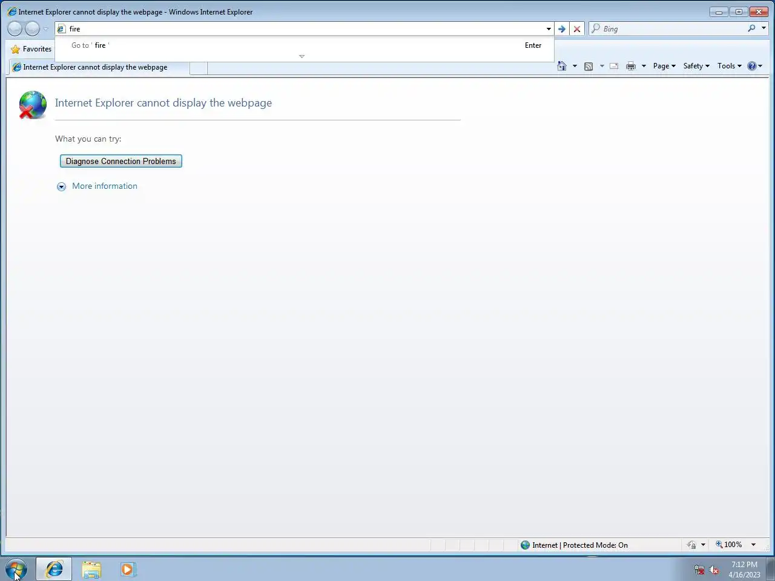
Task: Click the blue Go arrow button
Action: coord(562,28)
